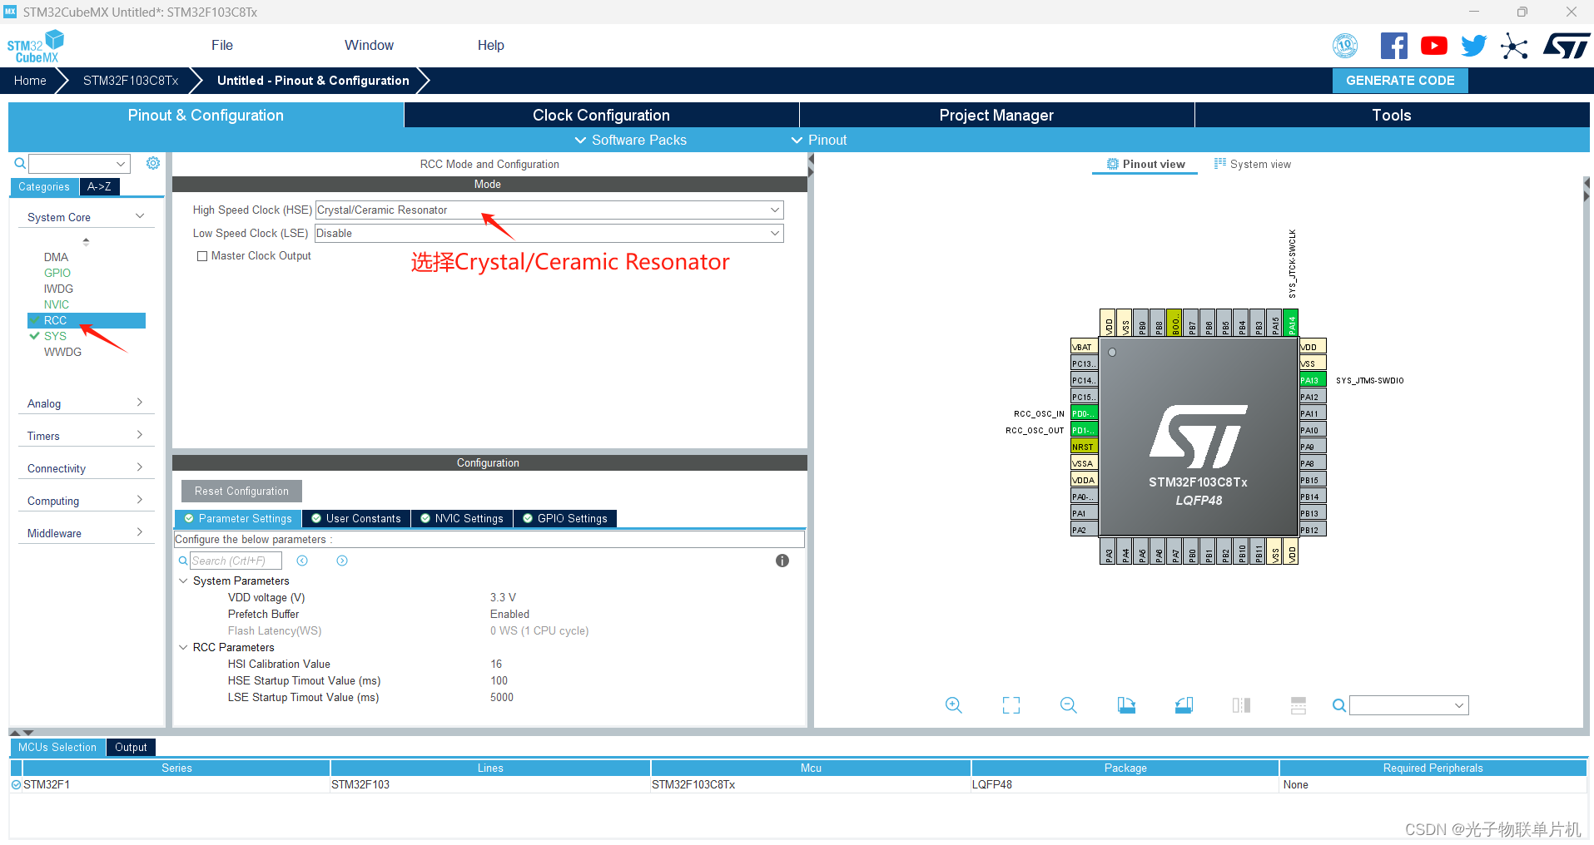Screen dimensions: 1594x845
Task: Select GPIO in System Core list
Action: pyautogui.click(x=57, y=273)
